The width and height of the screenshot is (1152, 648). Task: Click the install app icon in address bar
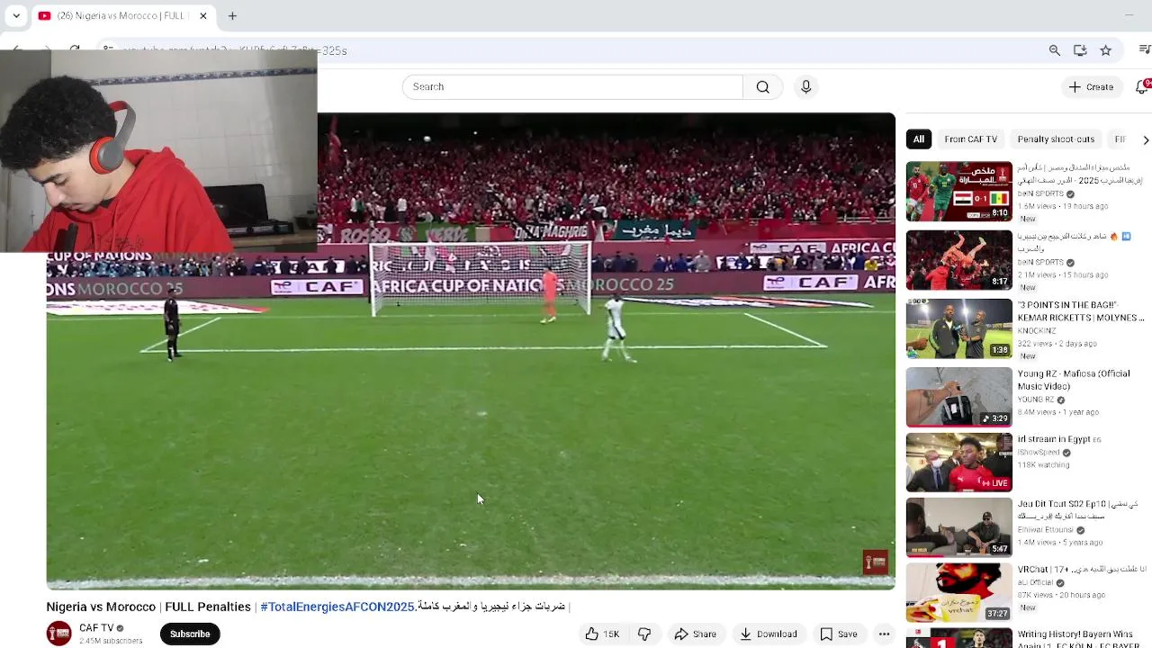[x=1080, y=50]
